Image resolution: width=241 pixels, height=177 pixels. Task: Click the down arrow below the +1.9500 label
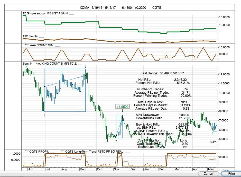click(122, 111)
